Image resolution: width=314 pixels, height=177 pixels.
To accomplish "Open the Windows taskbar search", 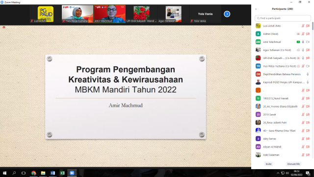I will (14, 173).
